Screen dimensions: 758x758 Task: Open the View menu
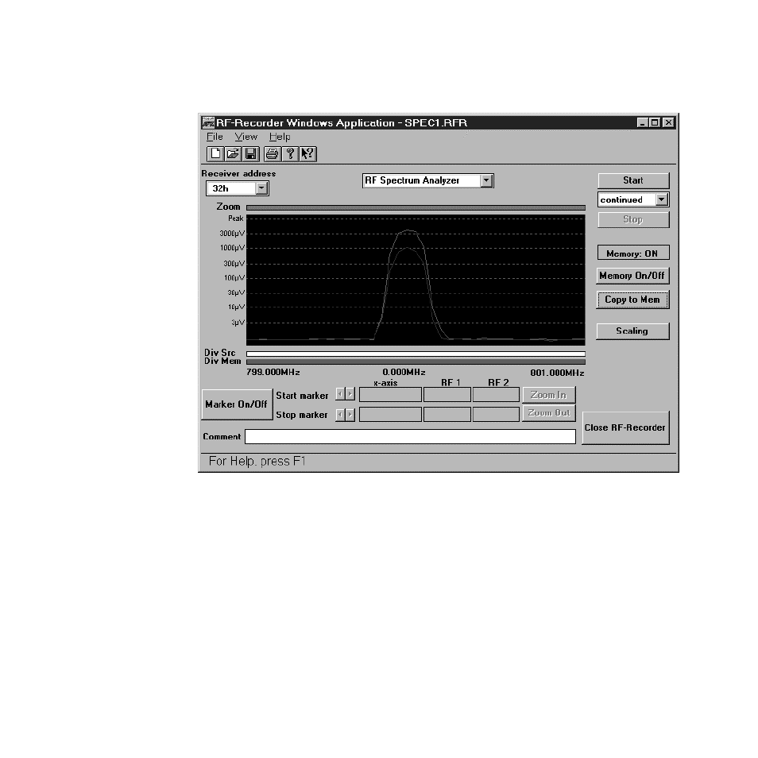coord(246,137)
